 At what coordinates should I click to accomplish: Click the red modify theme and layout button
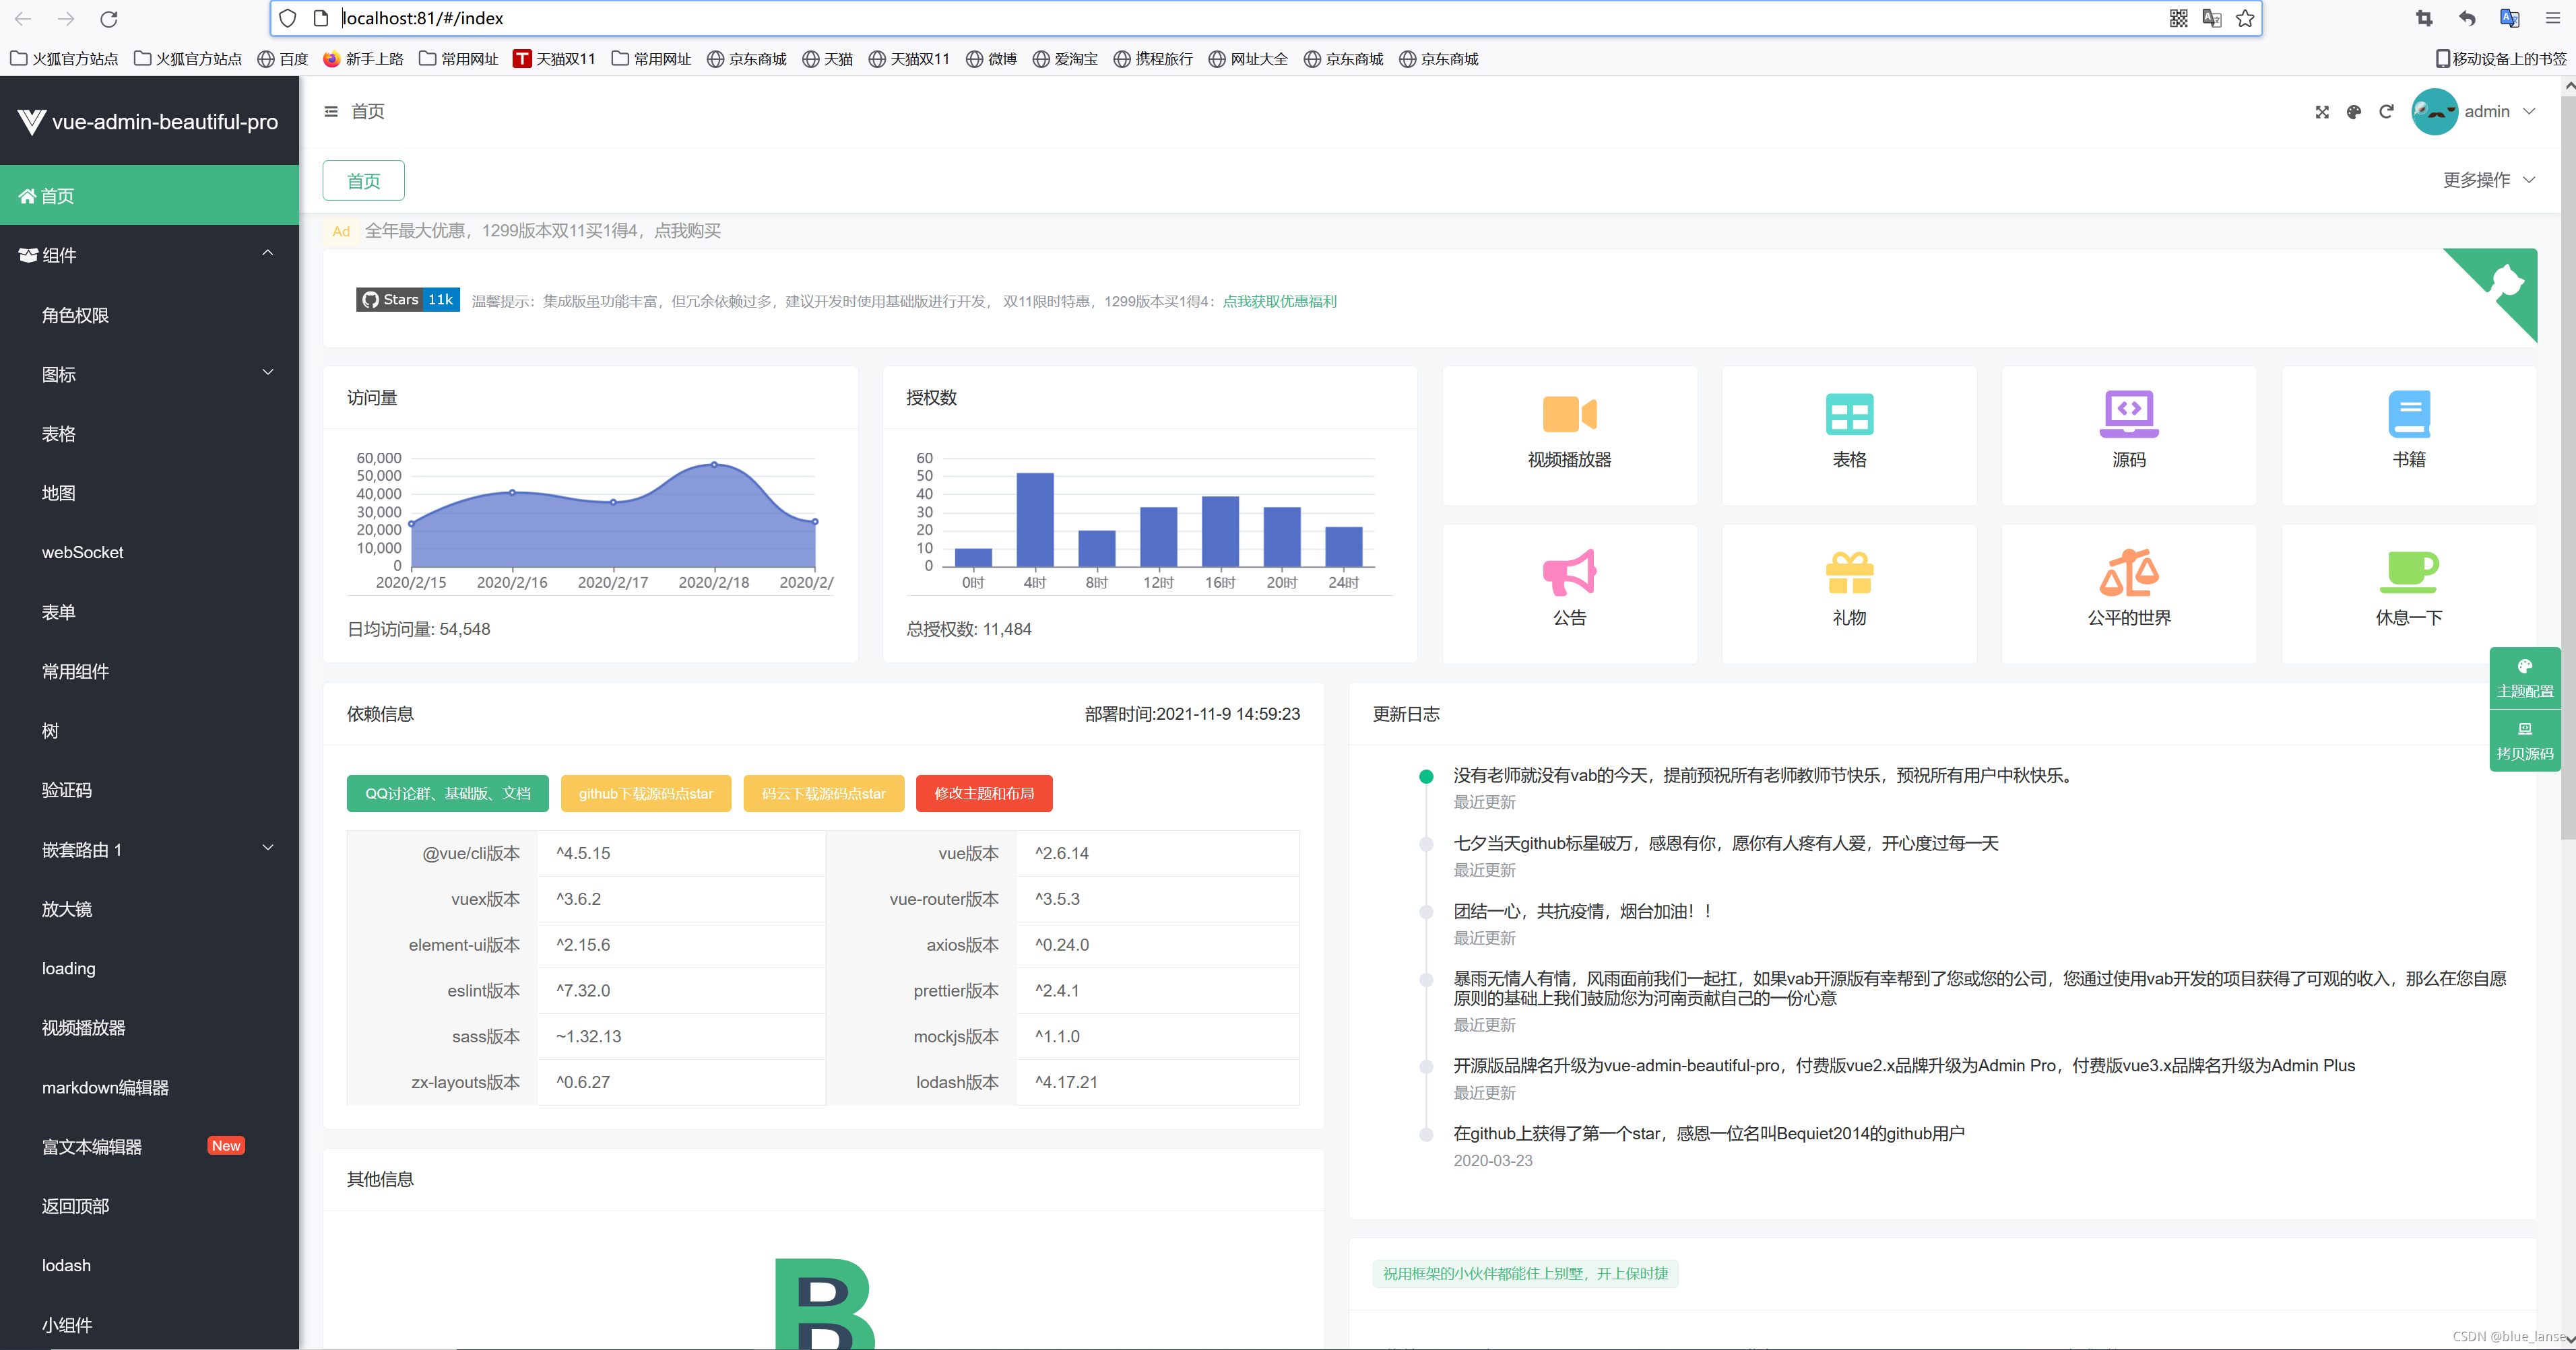(x=983, y=793)
